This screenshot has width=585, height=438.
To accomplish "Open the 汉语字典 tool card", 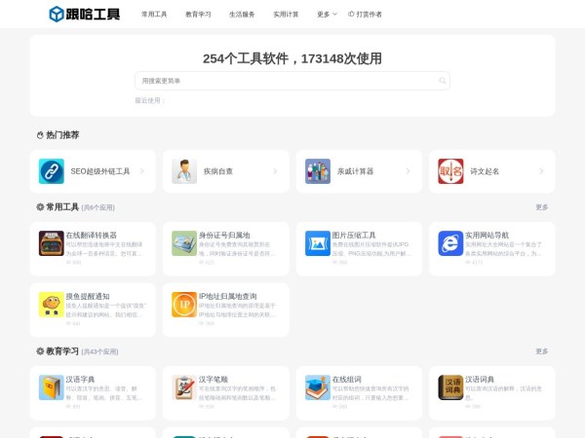I will (x=93, y=387).
